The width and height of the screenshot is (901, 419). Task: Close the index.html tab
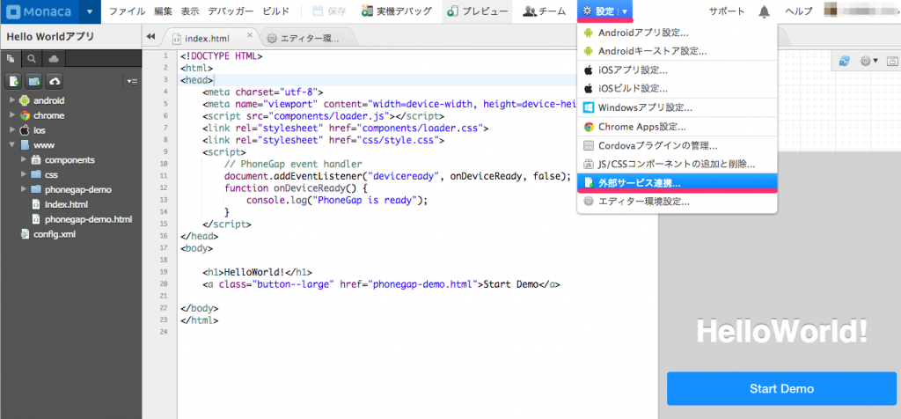point(249,35)
